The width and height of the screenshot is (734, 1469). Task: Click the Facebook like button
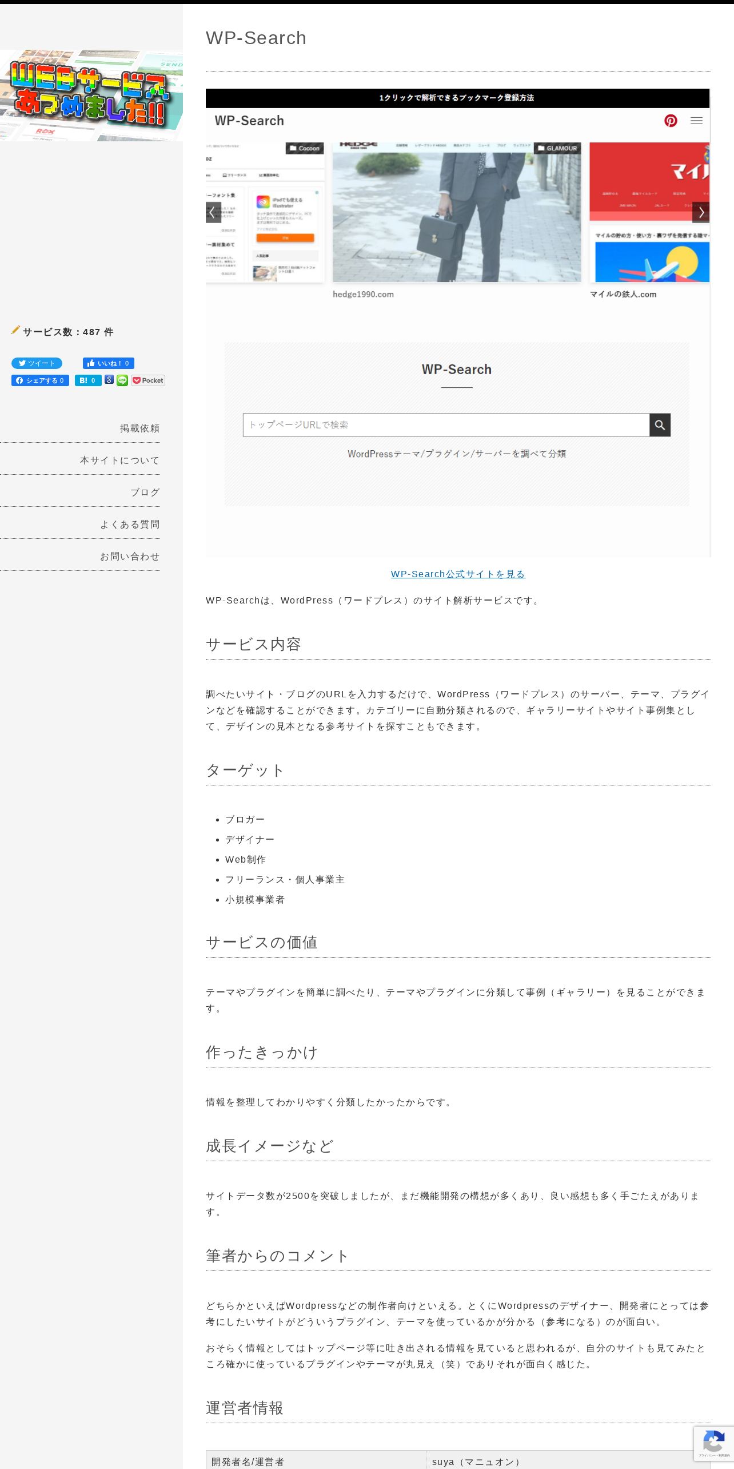109,363
